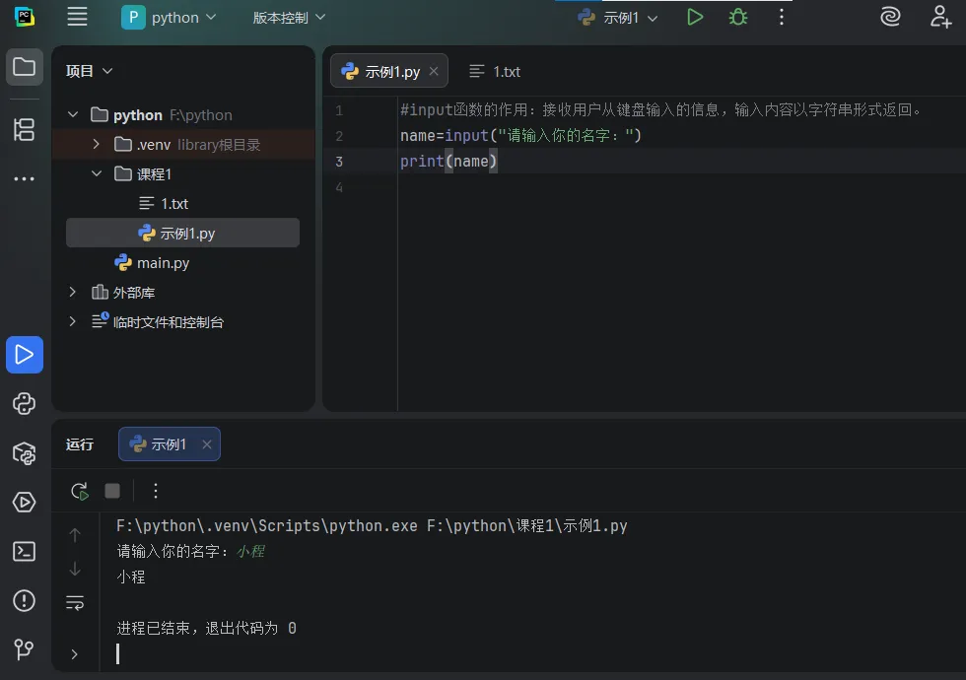Open the python project dropdown
This screenshot has width=966, height=680.
pos(169,18)
